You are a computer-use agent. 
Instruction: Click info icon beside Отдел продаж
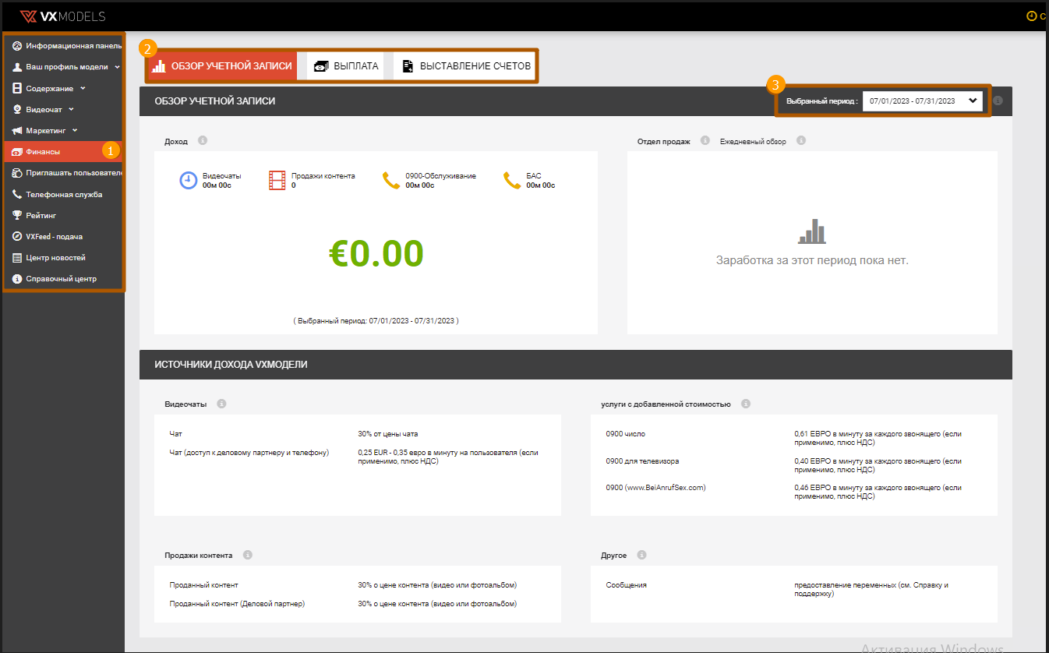[x=705, y=141]
